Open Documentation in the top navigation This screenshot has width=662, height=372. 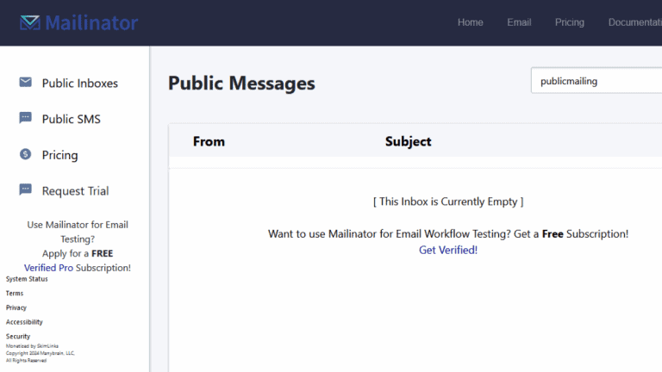pyautogui.click(x=634, y=22)
